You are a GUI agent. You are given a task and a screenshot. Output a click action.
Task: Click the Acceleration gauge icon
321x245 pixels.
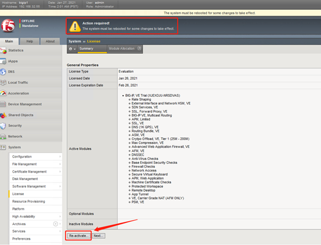pyautogui.click(x=3, y=93)
